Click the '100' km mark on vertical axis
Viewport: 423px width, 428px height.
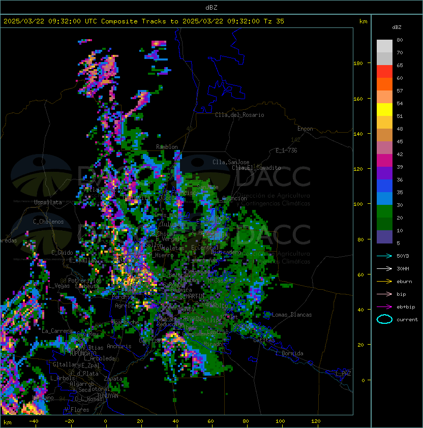click(x=358, y=204)
